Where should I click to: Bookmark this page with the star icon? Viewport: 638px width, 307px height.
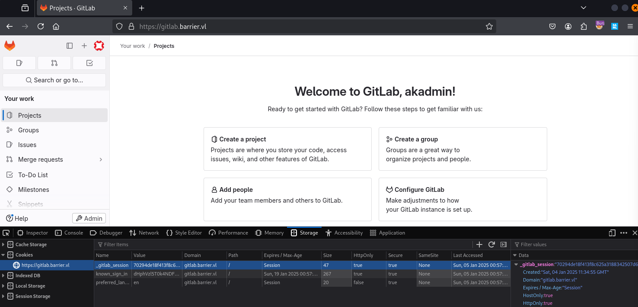pos(489,26)
